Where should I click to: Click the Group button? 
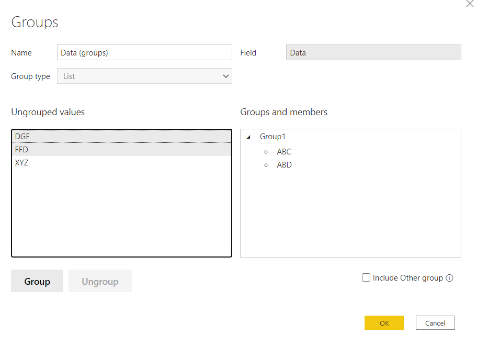point(37,281)
